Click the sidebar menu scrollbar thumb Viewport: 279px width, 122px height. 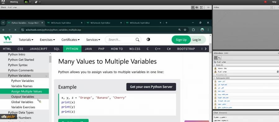point(50,59)
